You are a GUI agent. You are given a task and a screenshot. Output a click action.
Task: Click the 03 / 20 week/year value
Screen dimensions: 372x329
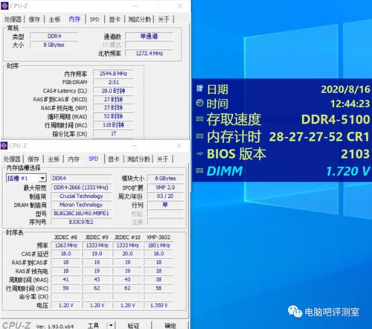[x=165, y=196]
